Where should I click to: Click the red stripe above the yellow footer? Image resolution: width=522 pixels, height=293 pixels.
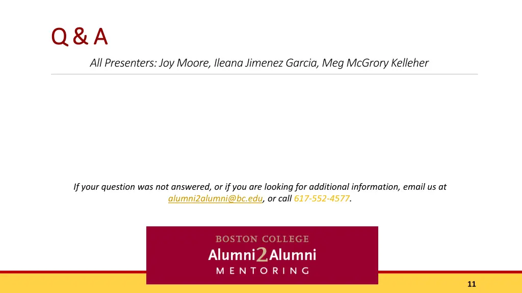point(73,272)
